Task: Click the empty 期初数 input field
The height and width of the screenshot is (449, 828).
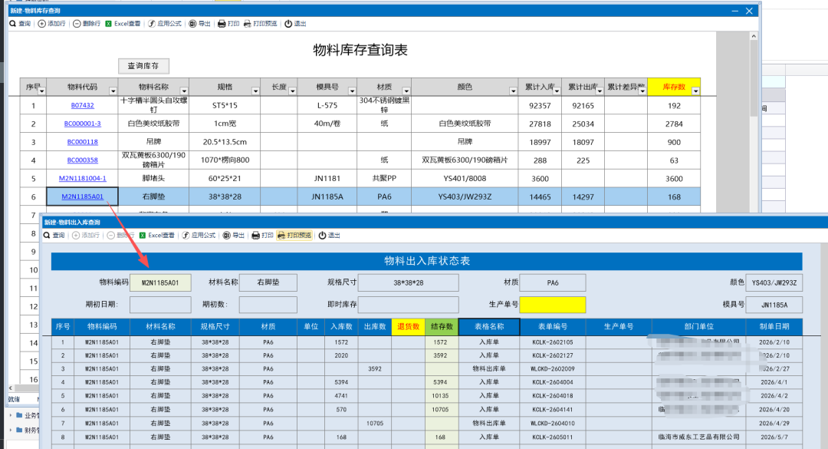Action: (268, 305)
